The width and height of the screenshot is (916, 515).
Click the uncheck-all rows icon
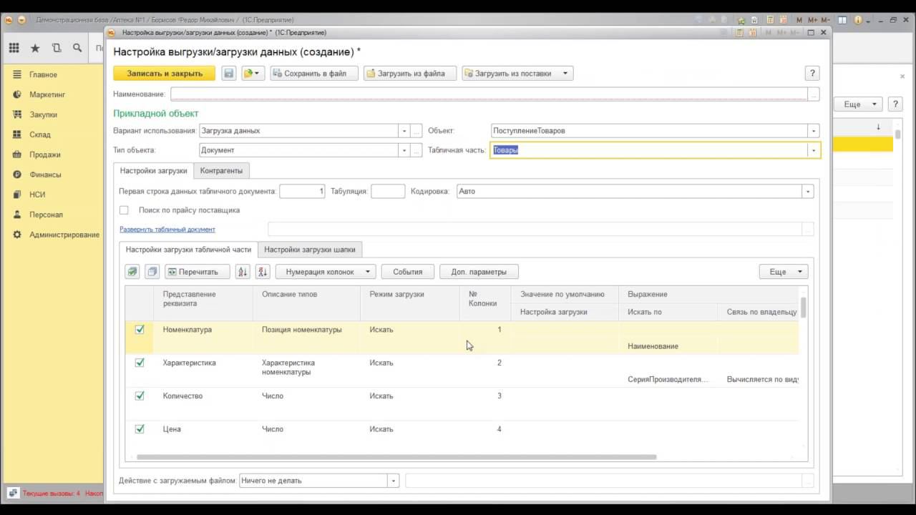pos(152,272)
